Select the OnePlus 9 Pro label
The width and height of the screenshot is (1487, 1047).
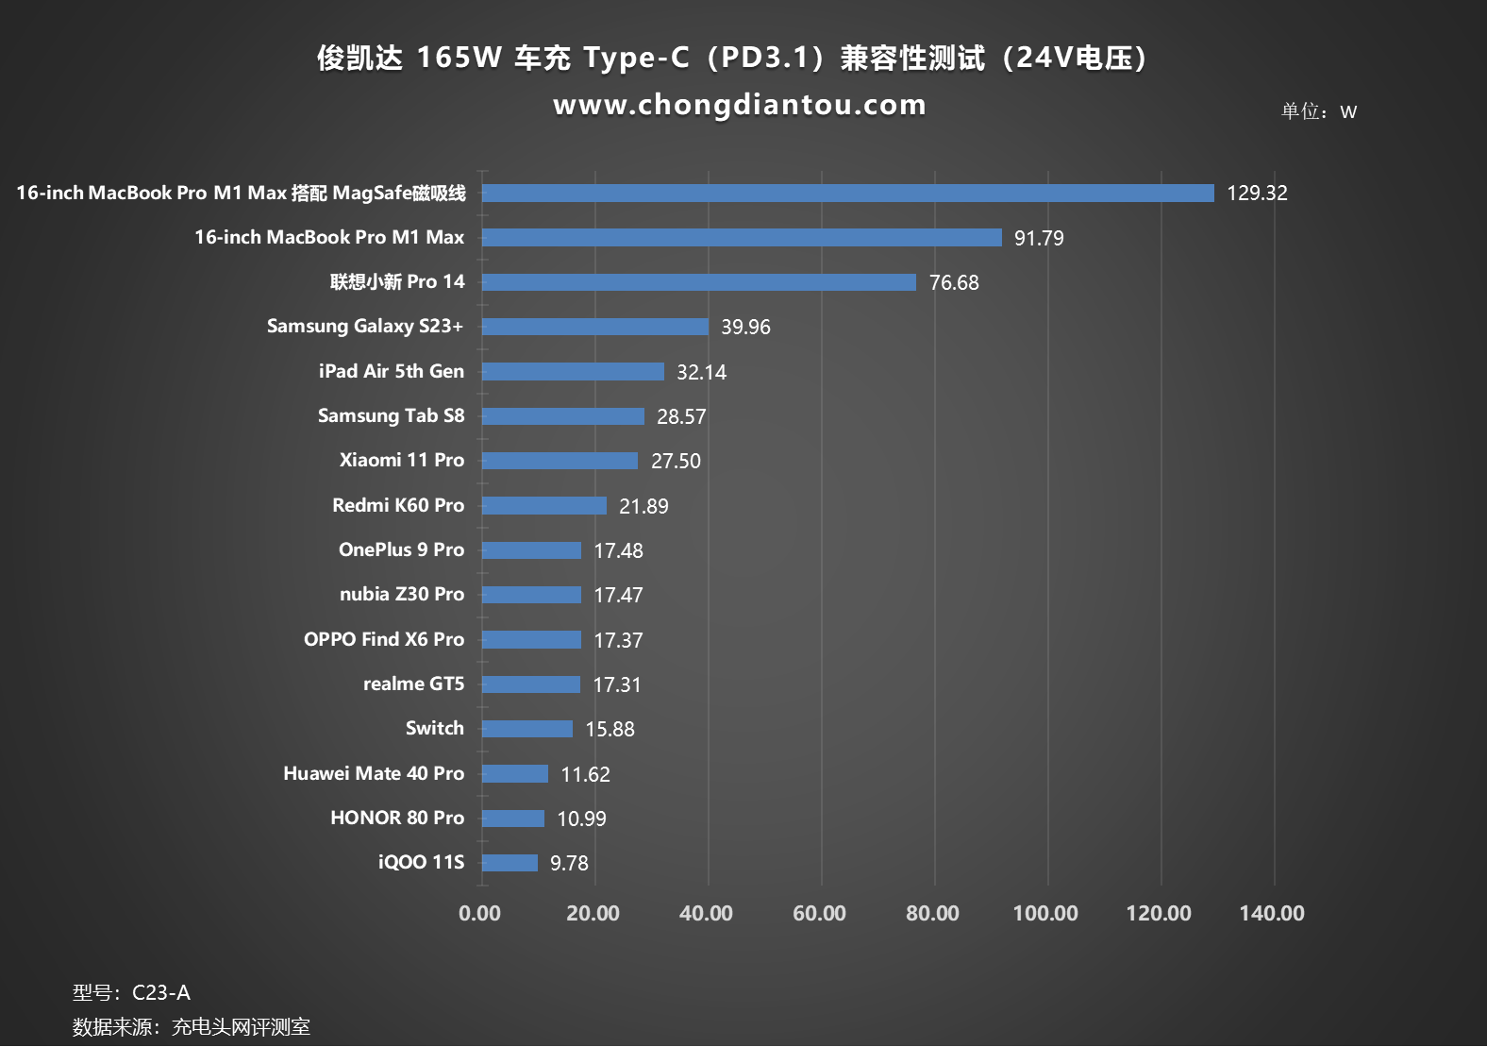click(x=401, y=550)
